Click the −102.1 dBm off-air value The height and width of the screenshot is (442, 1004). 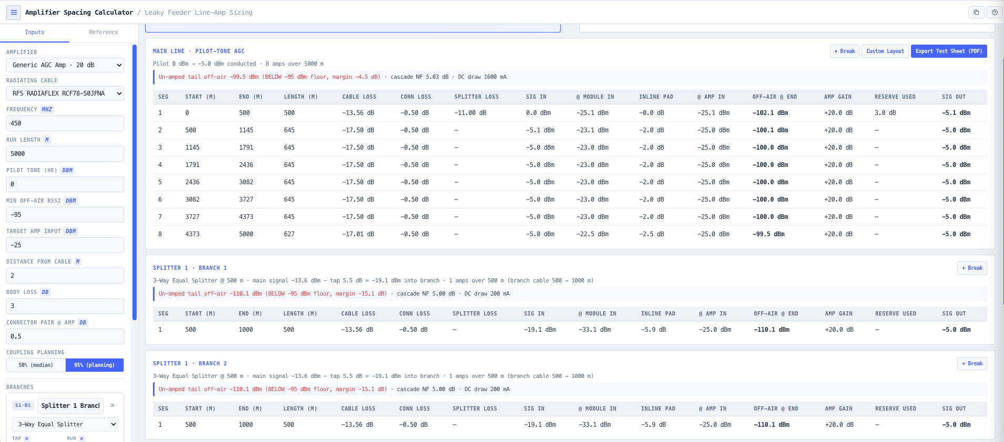coord(770,113)
